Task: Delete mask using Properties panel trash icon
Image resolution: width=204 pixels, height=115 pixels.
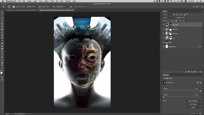Action: coord(200,113)
